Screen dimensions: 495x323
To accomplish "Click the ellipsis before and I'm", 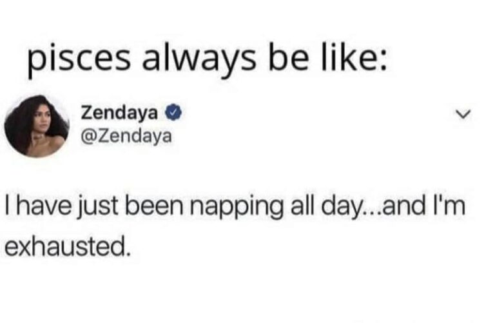I will coord(371,213).
